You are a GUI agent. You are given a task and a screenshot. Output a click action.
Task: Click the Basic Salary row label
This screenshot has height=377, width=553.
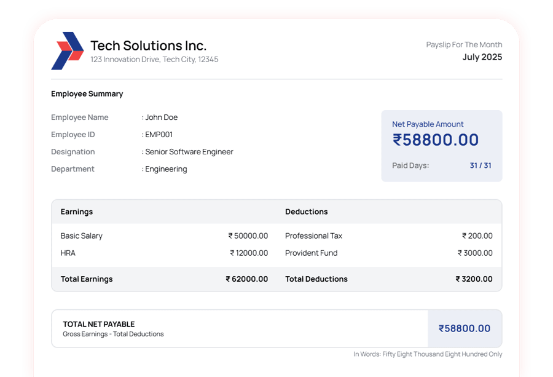click(82, 236)
